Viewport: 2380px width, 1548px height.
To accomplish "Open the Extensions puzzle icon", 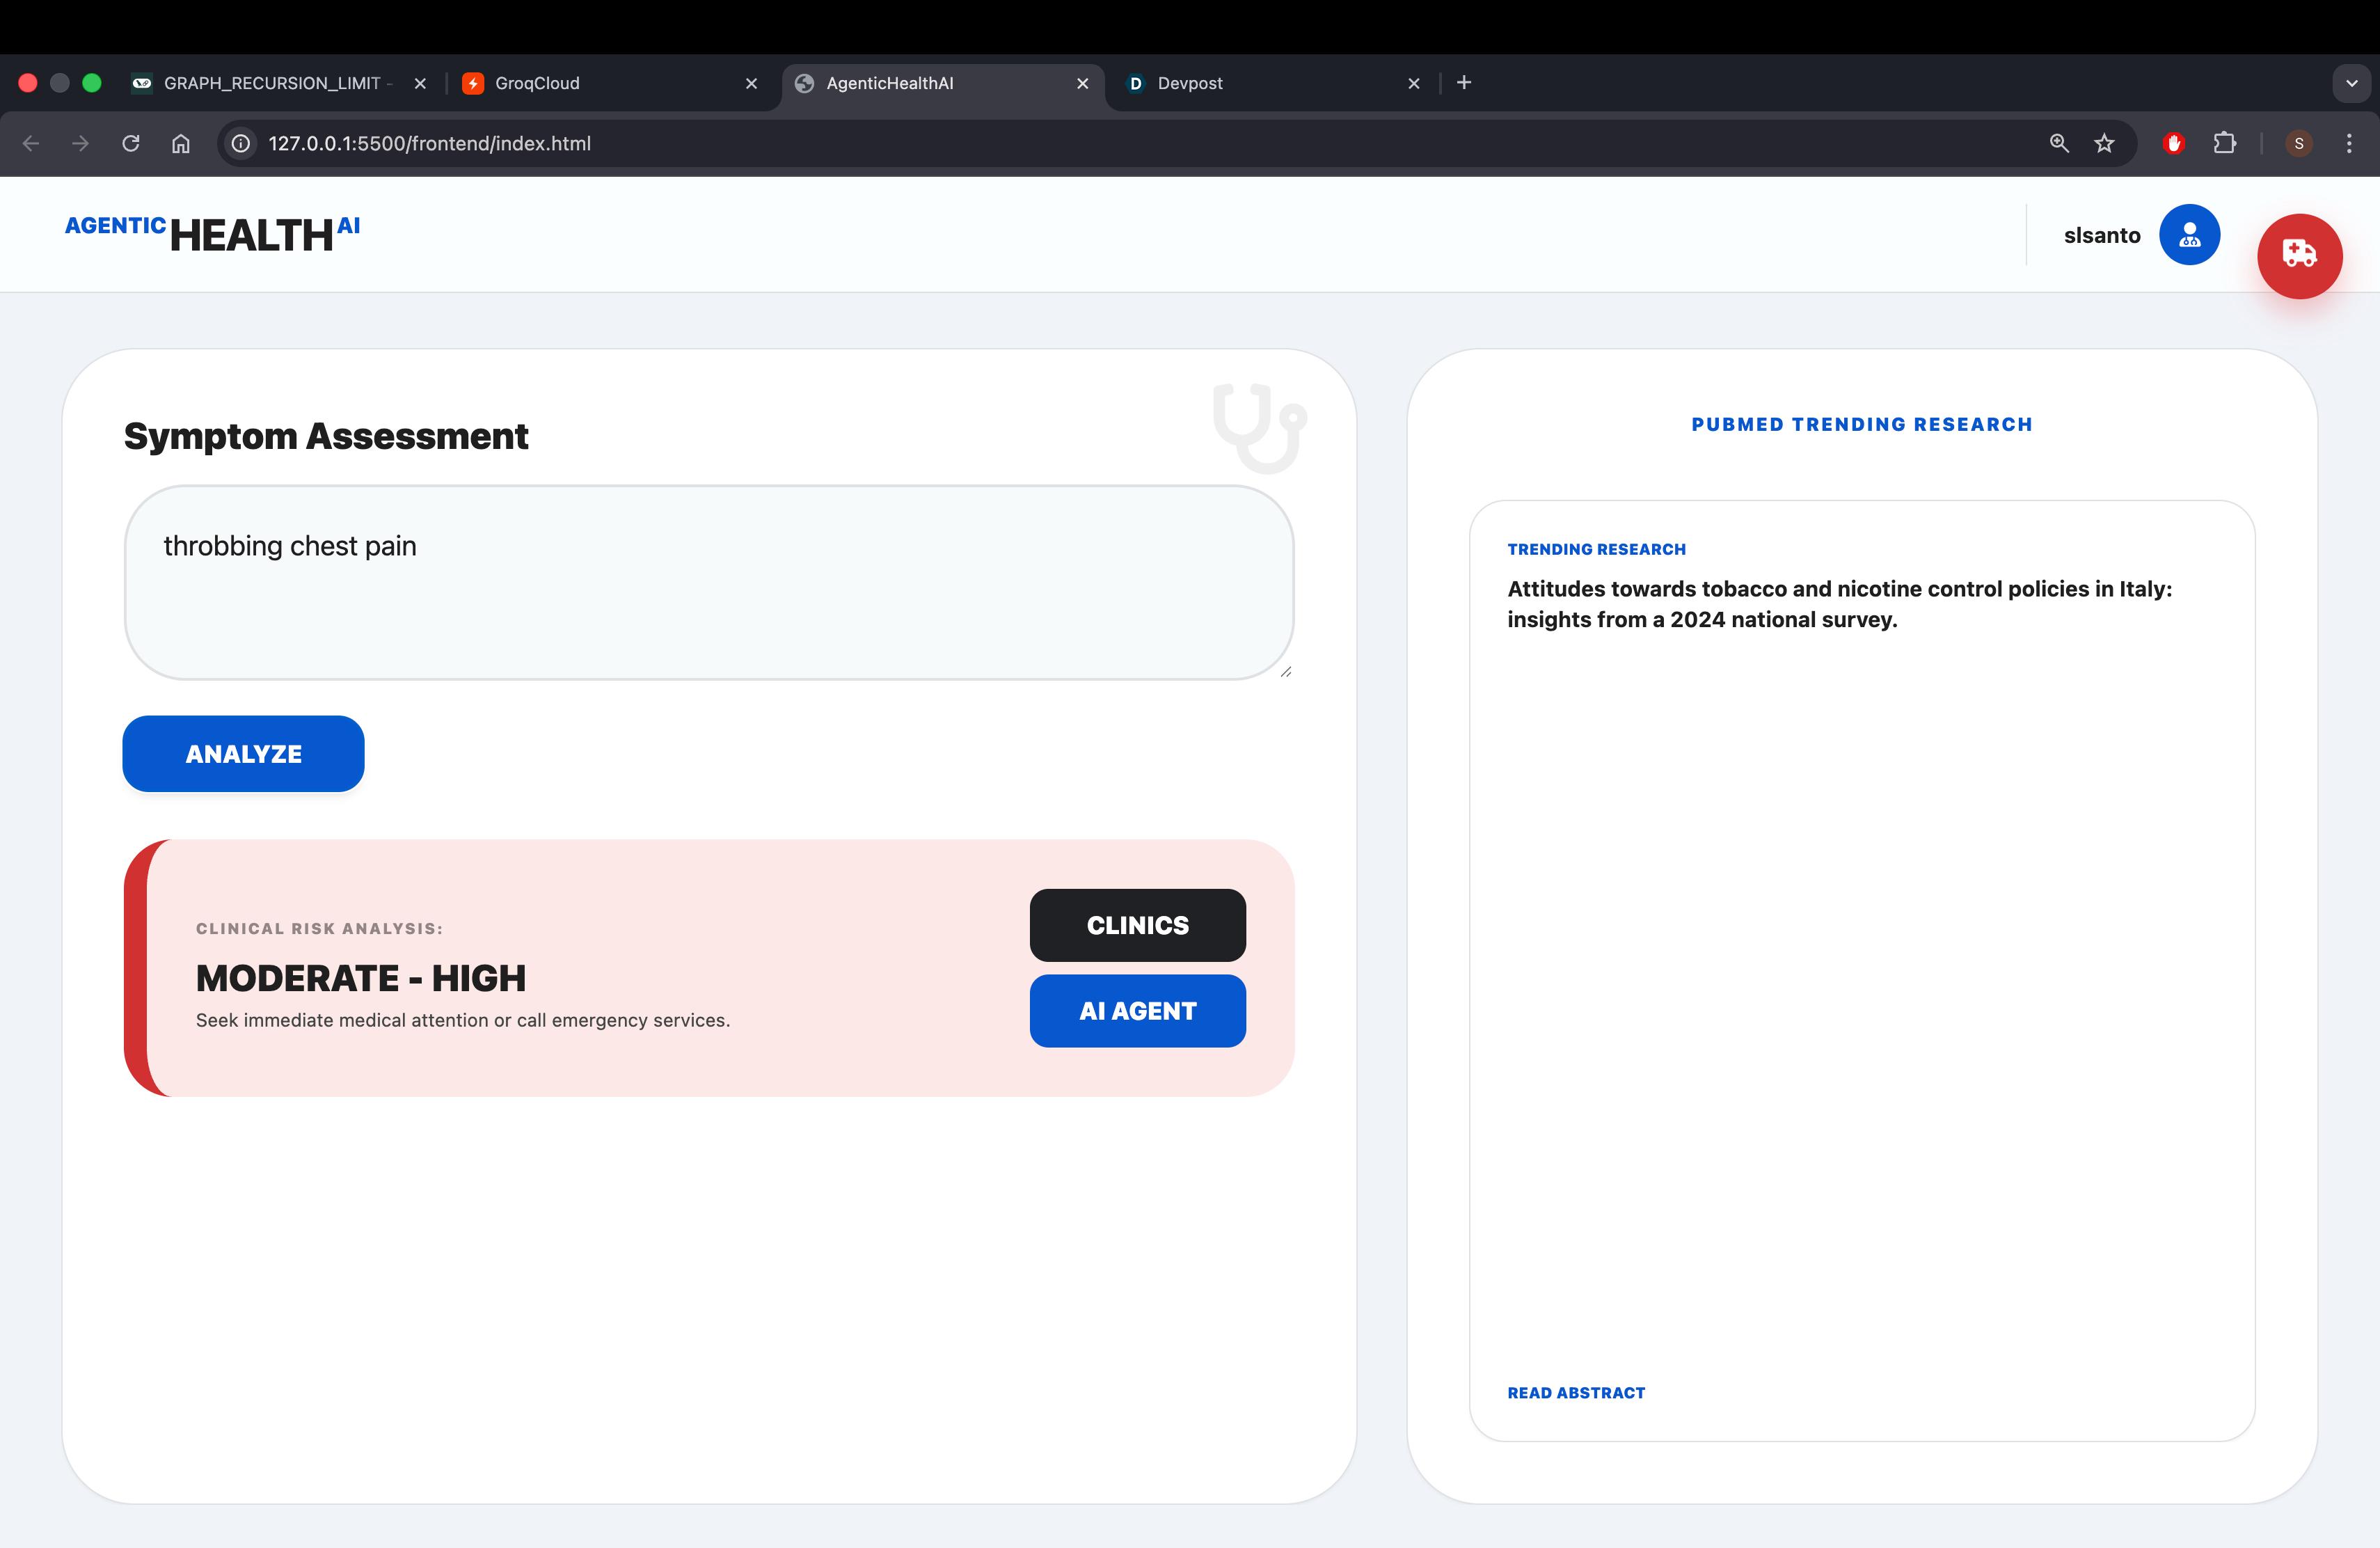I will [x=2224, y=143].
